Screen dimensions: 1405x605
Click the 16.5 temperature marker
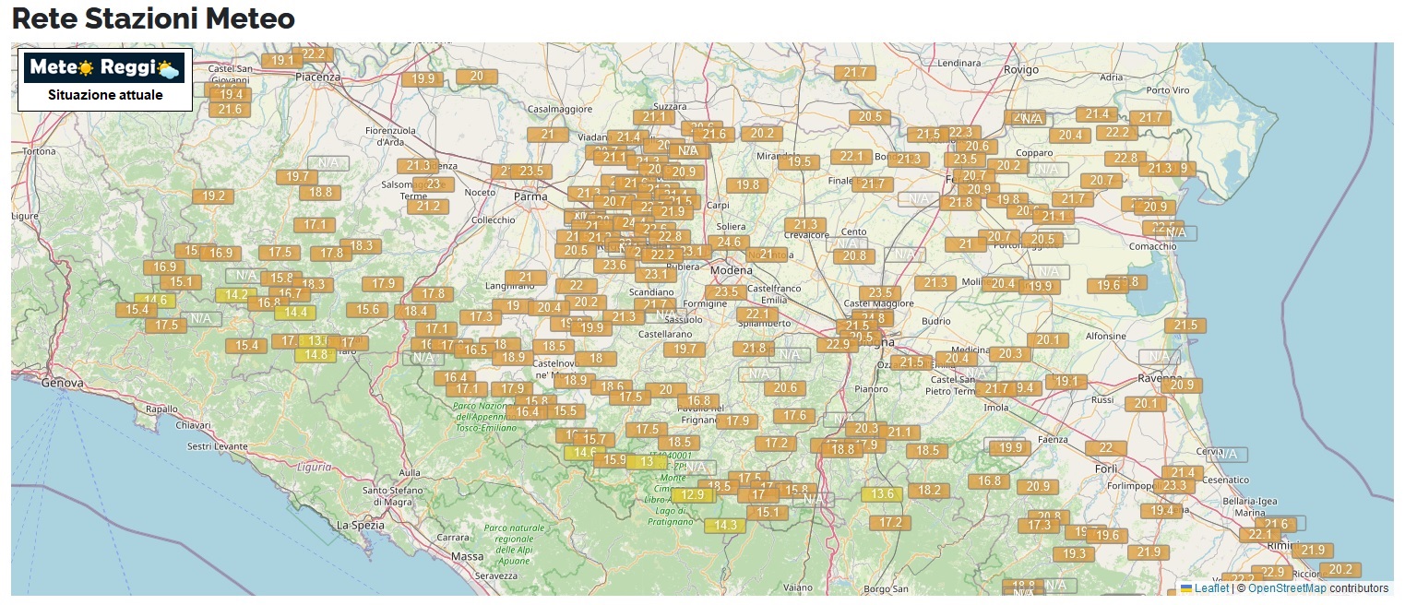point(476,350)
